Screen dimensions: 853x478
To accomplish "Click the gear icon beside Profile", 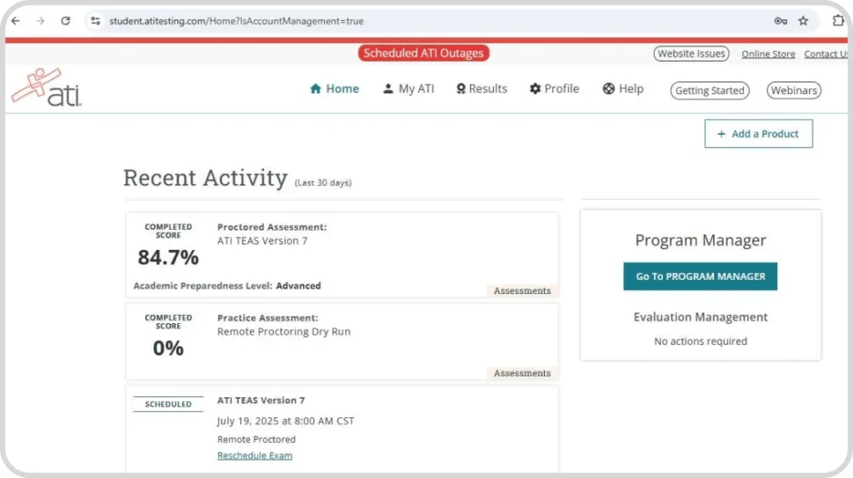I will (536, 88).
